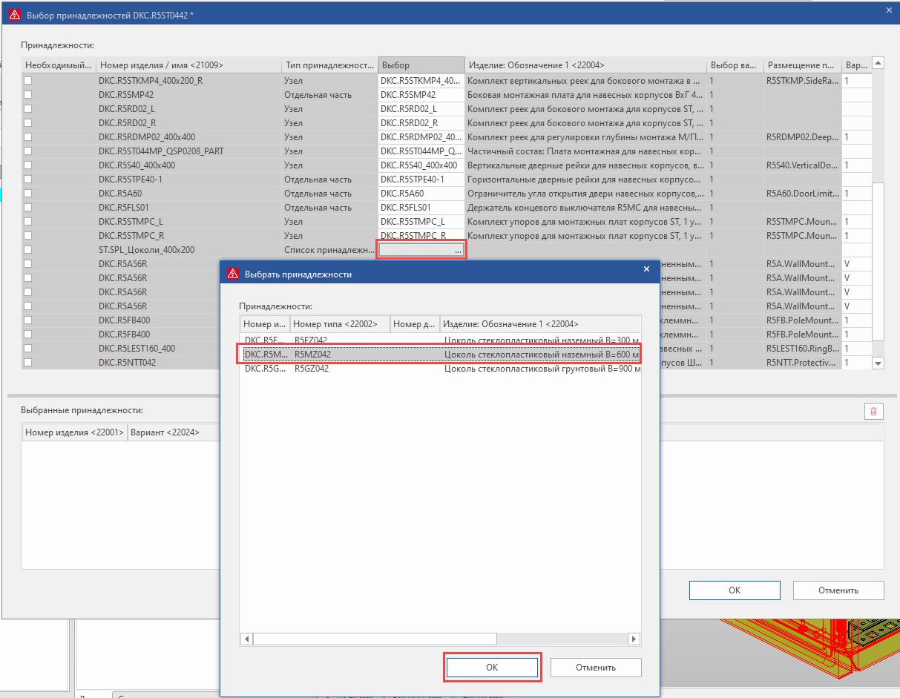Select DKC.R5ST044MP_QSP0208_PART item name
Viewport: 900px width, 698px height.
[161, 151]
